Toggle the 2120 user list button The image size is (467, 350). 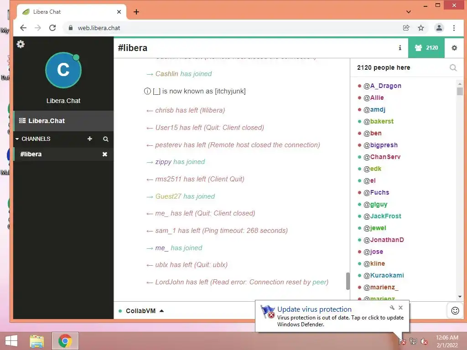pyautogui.click(x=426, y=47)
